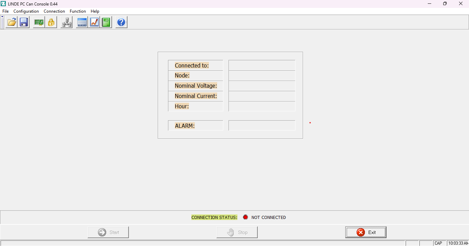Click the NOT CONNECTED text

(269, 217)
